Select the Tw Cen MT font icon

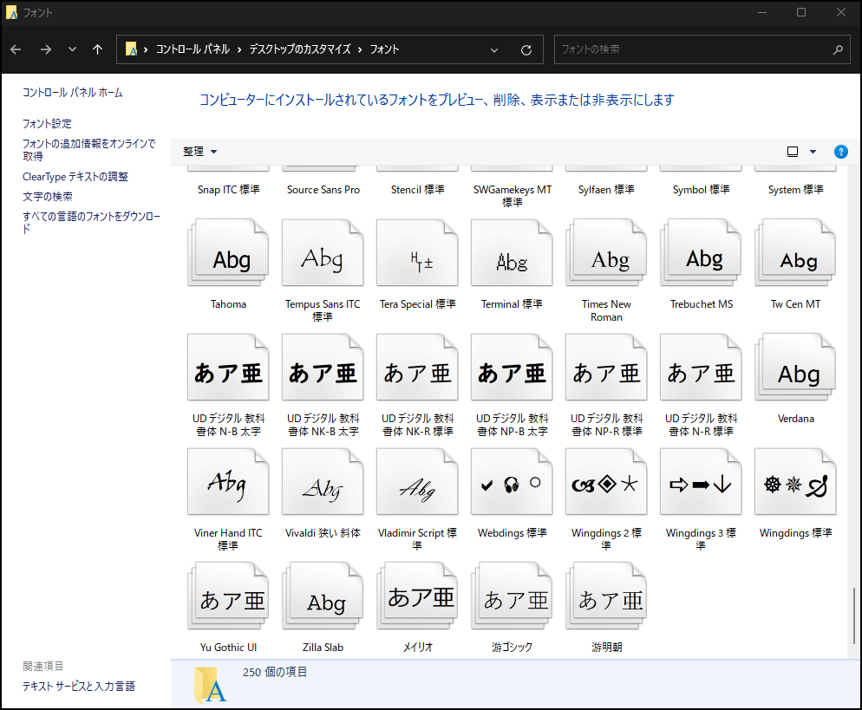(795, 253)
